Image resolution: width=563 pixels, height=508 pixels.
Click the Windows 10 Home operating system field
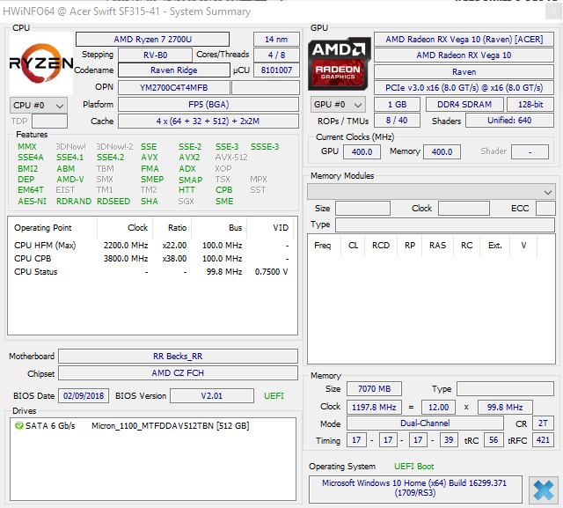pyautogui.click(x=415, y=489)
